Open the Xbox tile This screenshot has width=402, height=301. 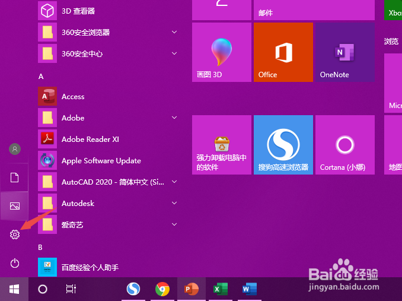[393, 10]
